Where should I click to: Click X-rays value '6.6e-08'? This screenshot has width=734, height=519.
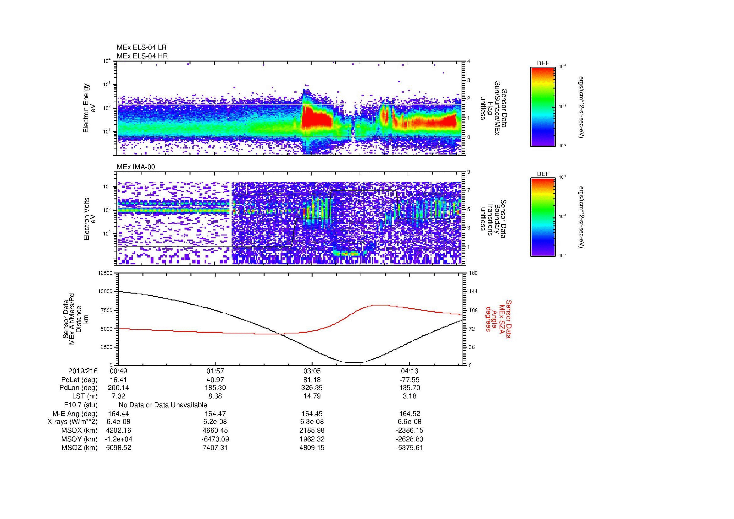tap(410, 422)
